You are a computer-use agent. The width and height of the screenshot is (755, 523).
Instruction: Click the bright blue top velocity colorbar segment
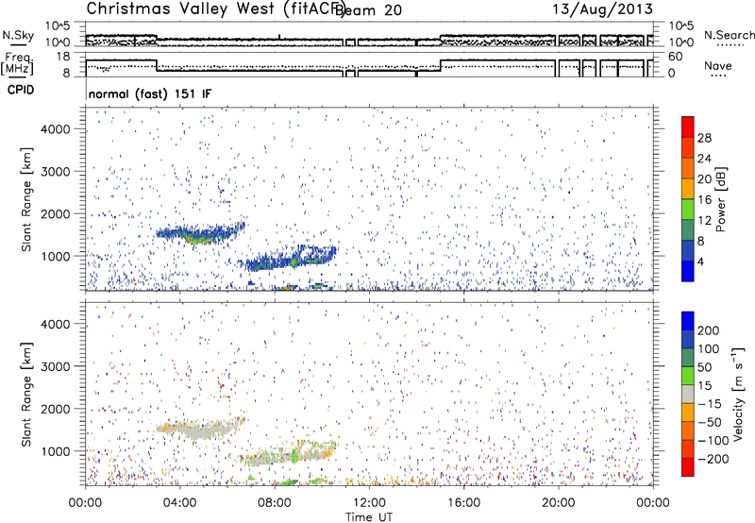[x=688, y=321]
